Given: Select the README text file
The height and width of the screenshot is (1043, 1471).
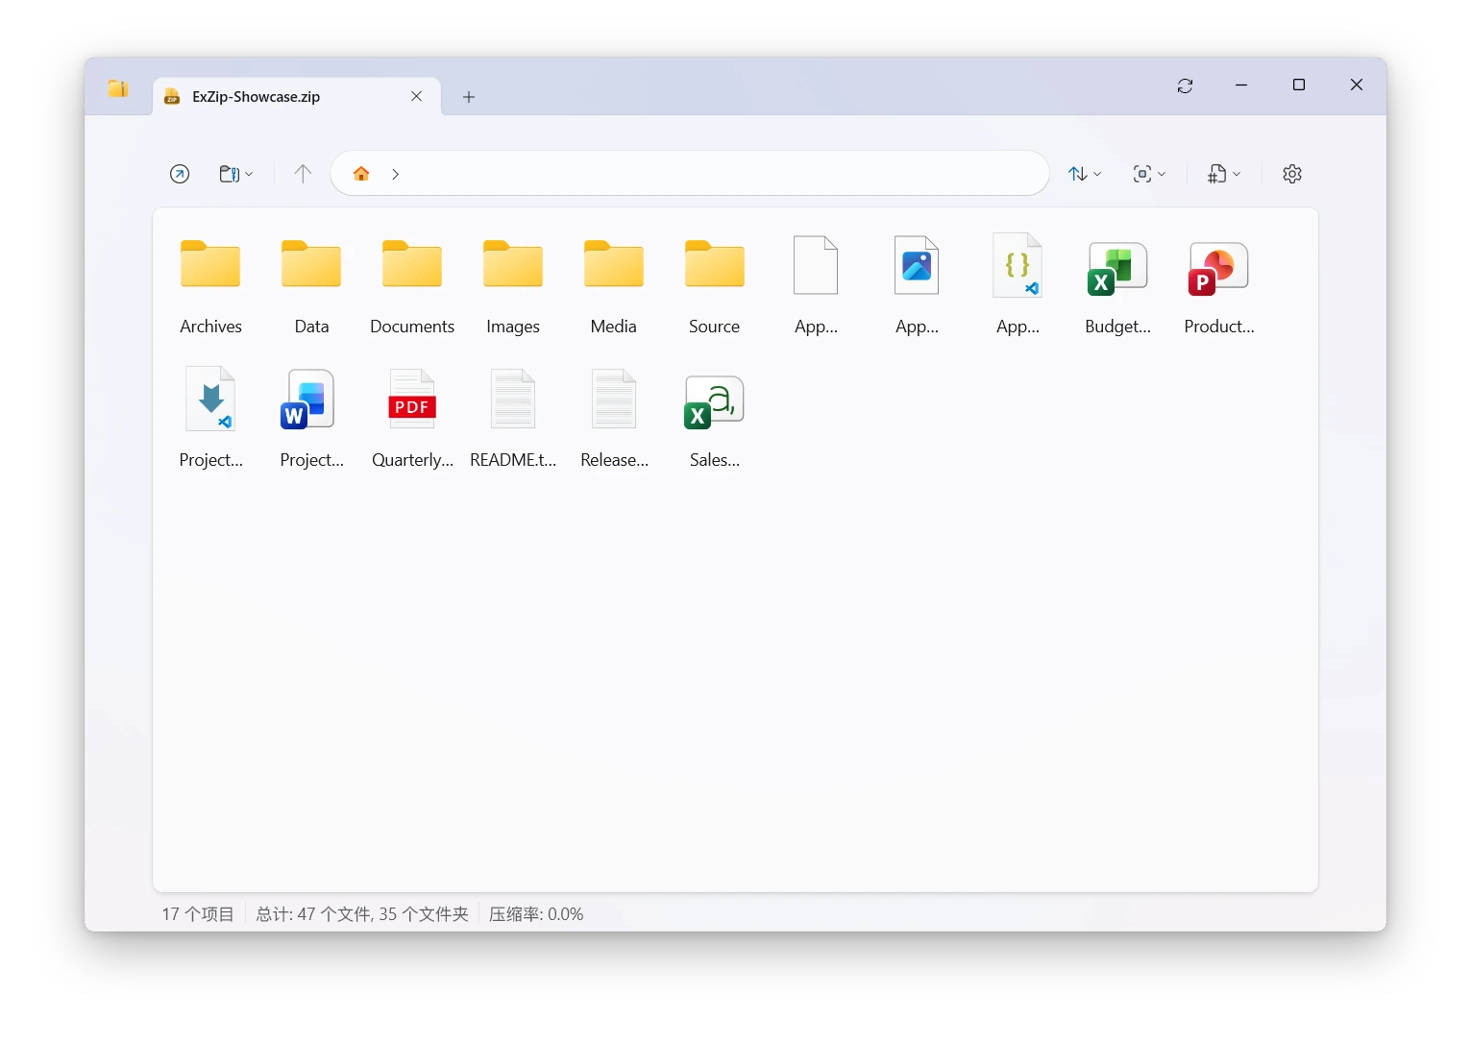Looking at the screenshot, I should (513, 418).
